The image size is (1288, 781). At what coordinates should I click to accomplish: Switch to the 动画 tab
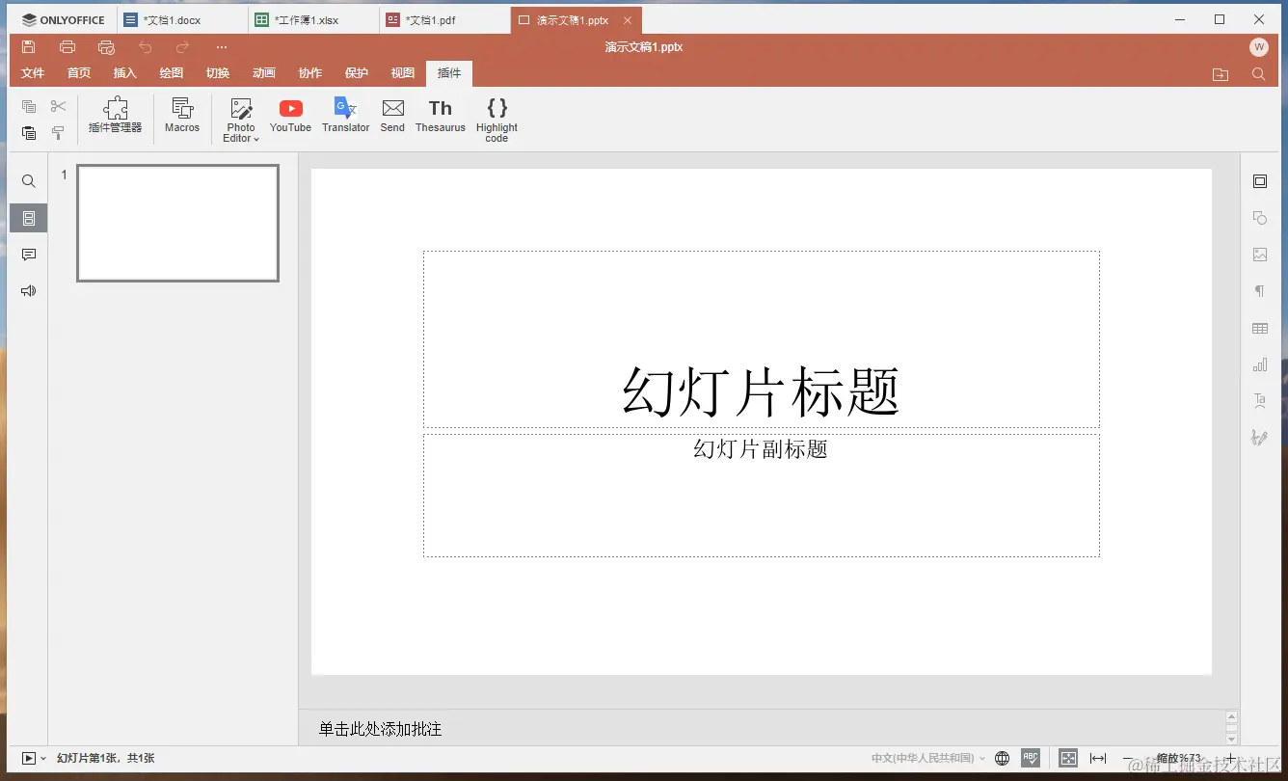pos(264,73)
